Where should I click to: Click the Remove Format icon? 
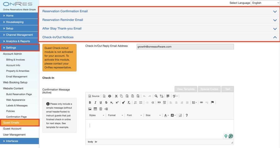point(129,102)
